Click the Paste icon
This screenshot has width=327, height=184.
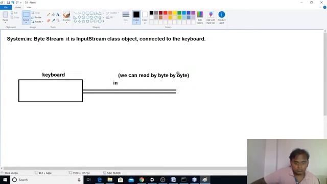5,15
